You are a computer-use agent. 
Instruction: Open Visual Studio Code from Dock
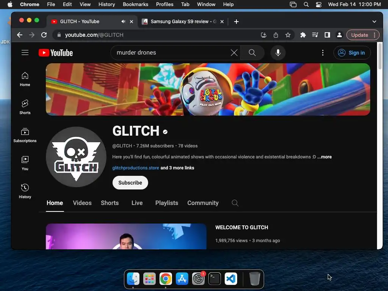[231, 279]
